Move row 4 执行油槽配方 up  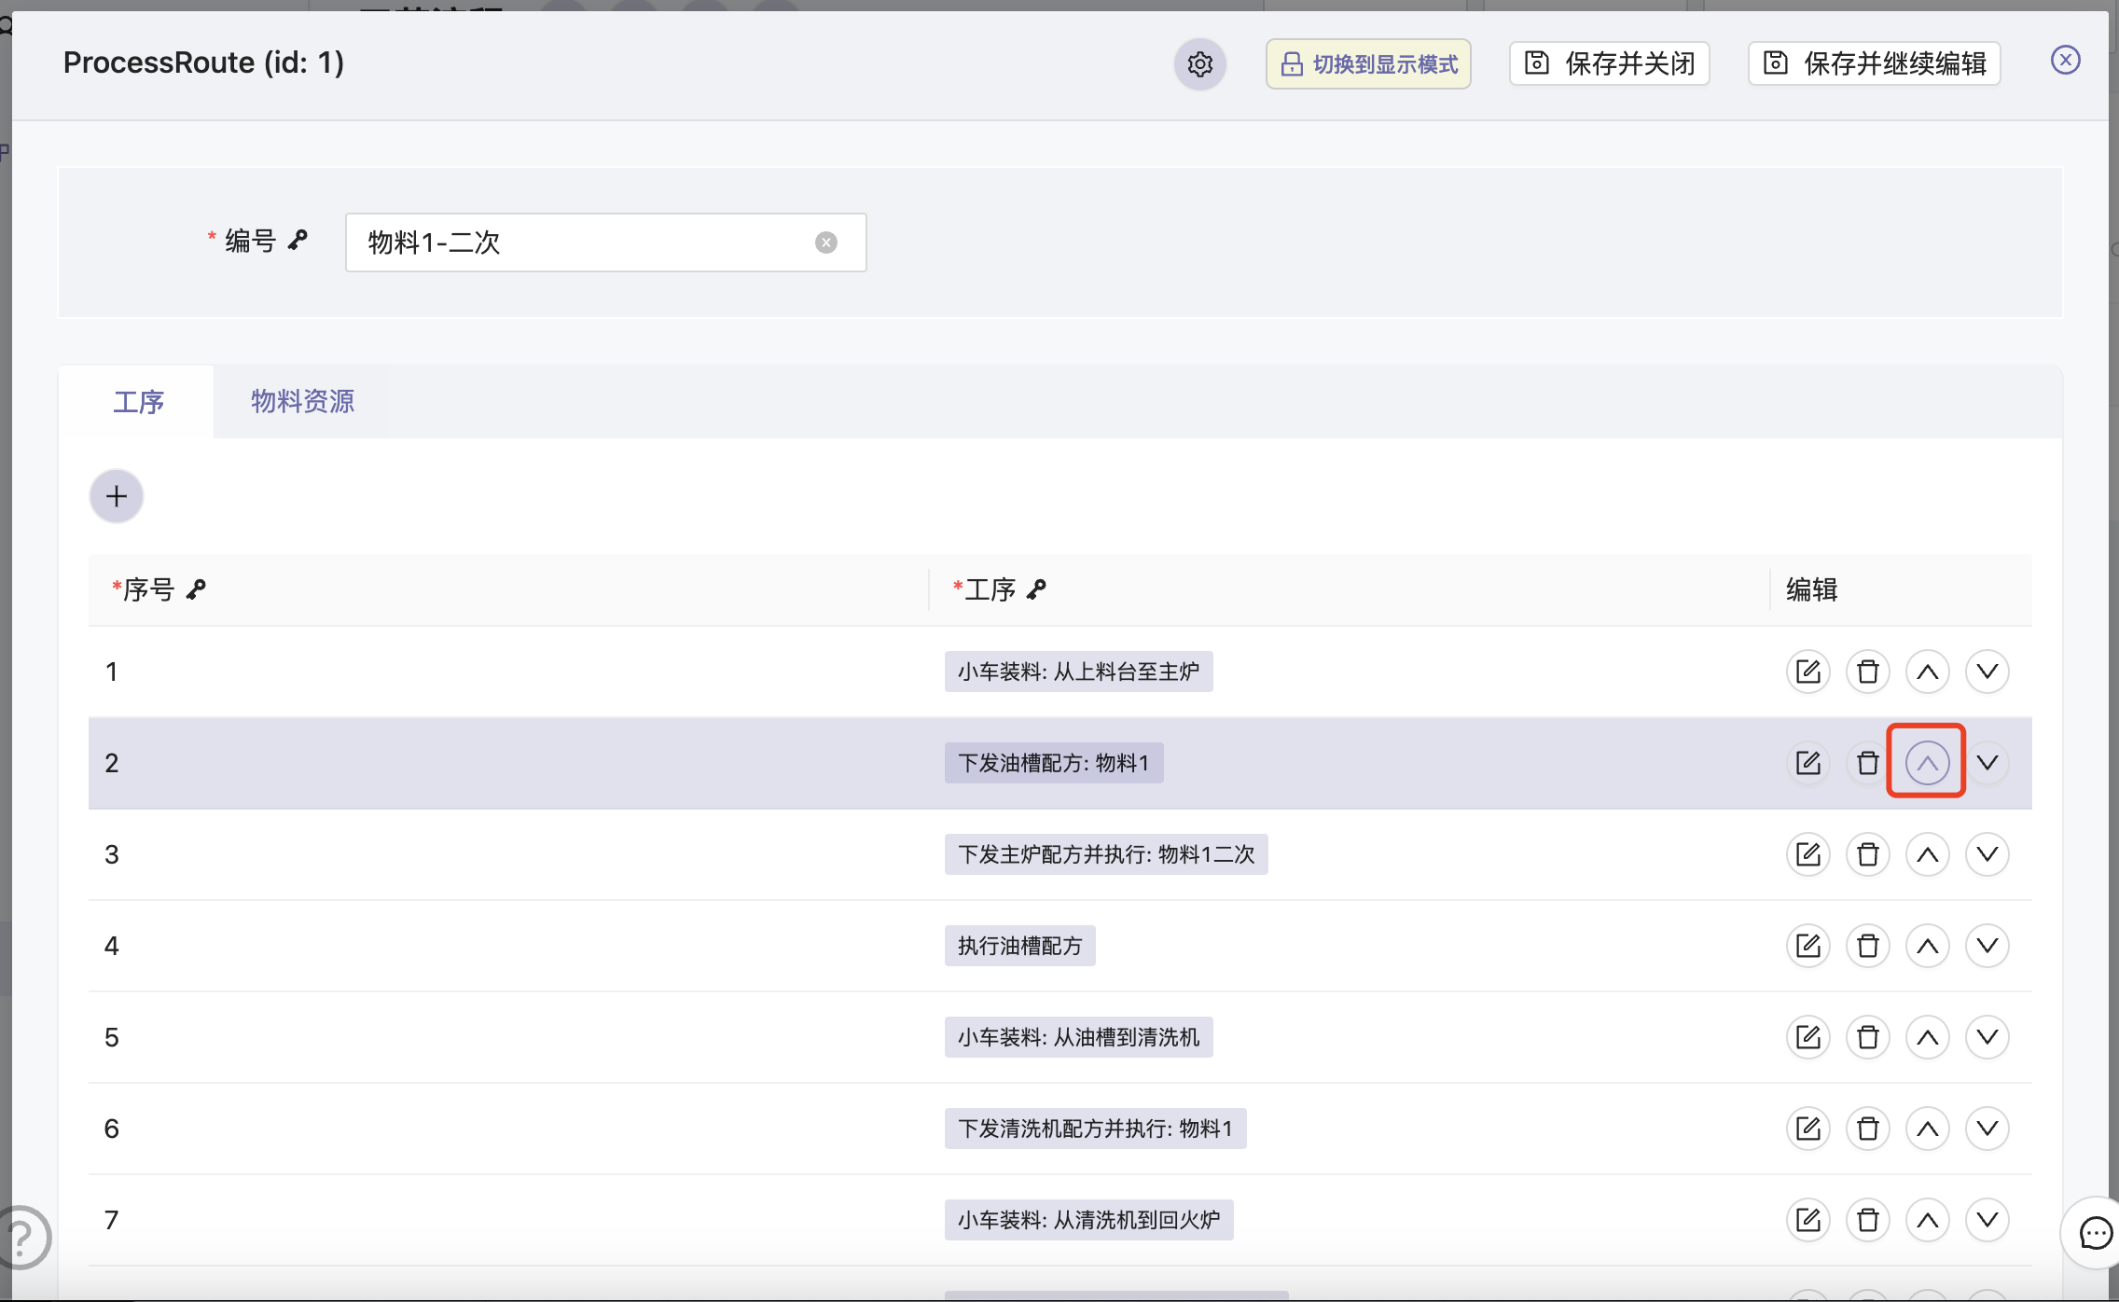pos(1927,946)
